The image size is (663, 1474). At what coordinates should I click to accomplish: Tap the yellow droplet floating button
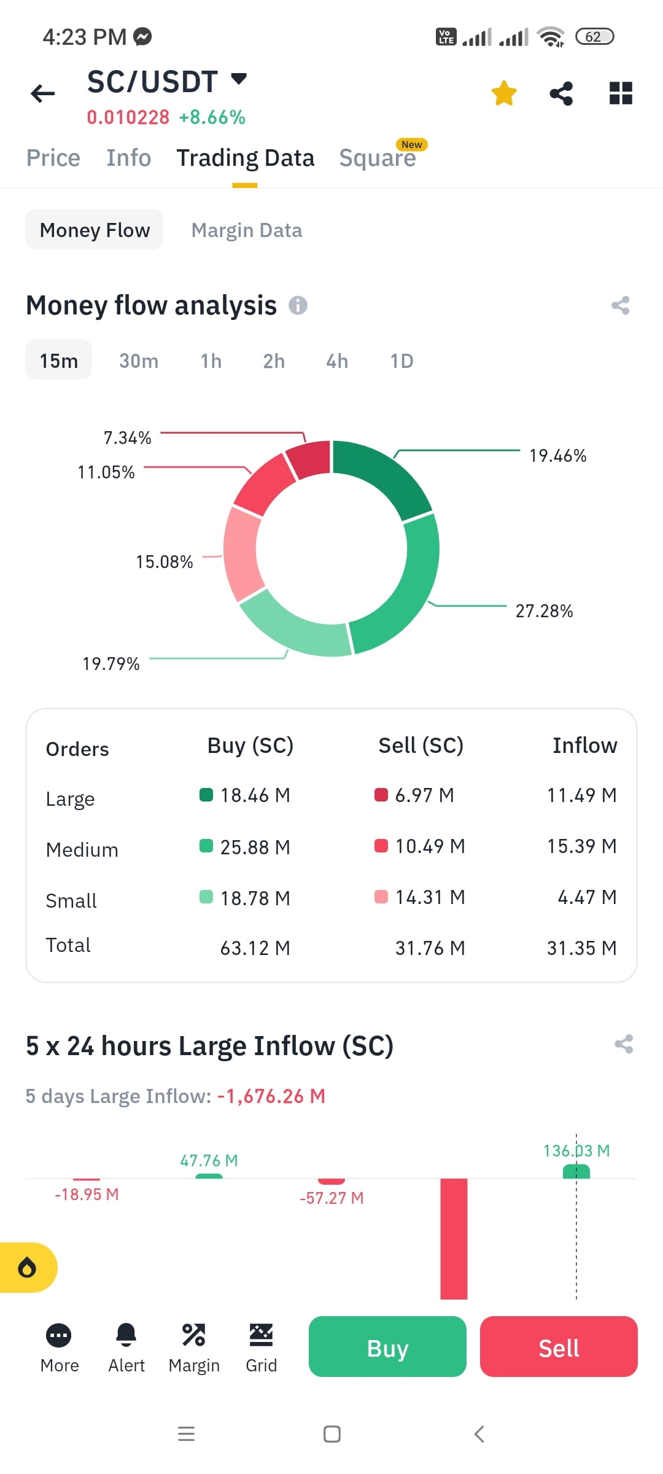pyautogui.click(x=28, y=1267)
